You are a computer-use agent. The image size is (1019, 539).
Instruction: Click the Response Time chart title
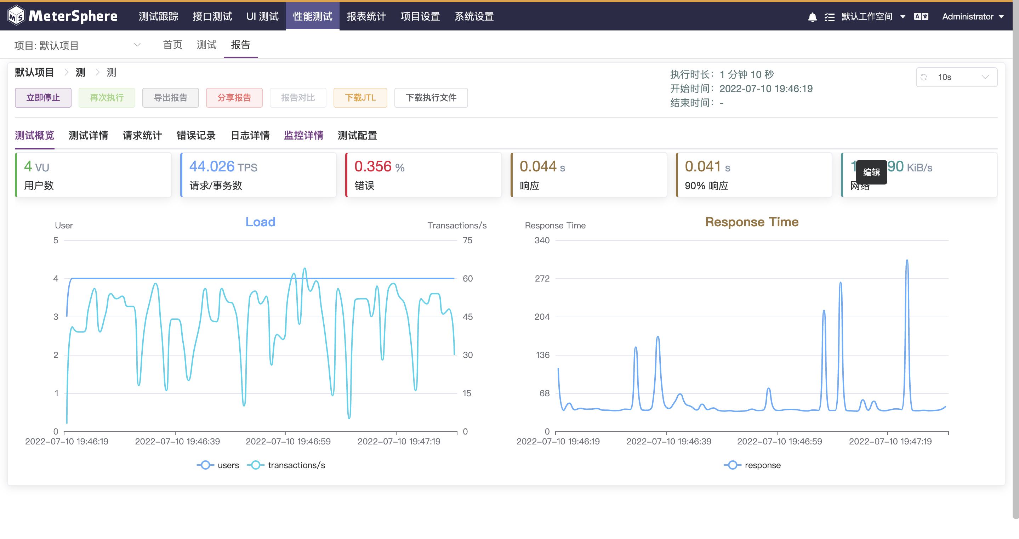tap(752, 222)
